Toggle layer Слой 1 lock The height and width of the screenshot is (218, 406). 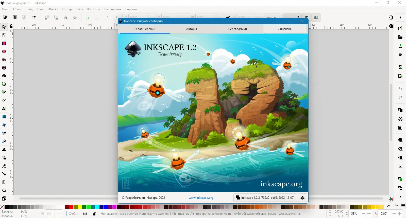coord(94,214)
